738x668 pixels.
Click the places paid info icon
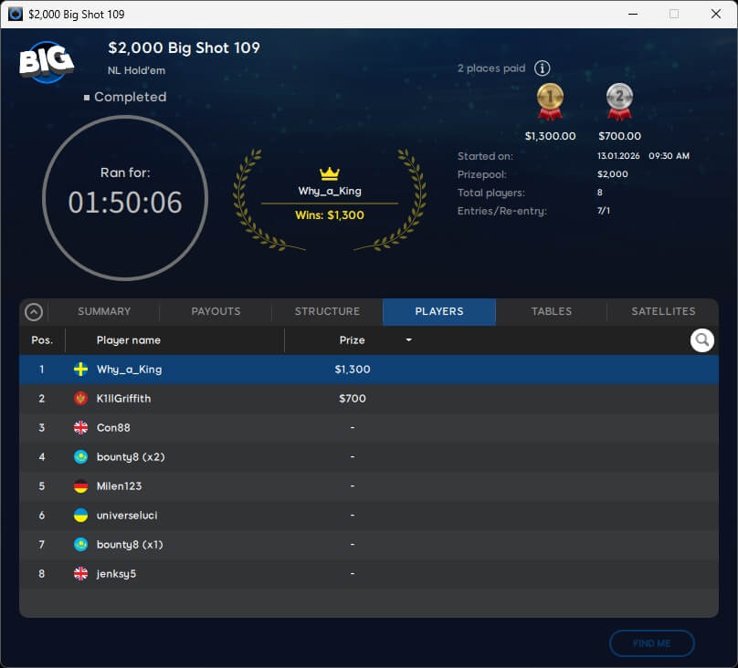542,68
